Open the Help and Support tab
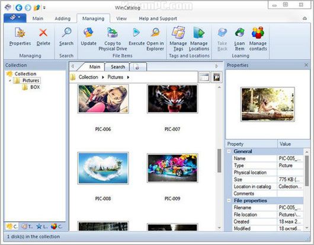This screenshot has height=245, width=314. pyautogui.click(x=158, y=18)
